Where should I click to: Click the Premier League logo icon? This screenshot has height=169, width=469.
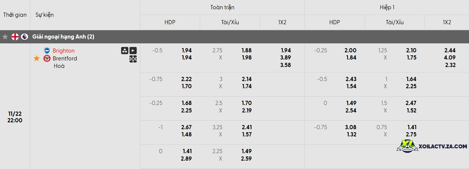[25, 37]
